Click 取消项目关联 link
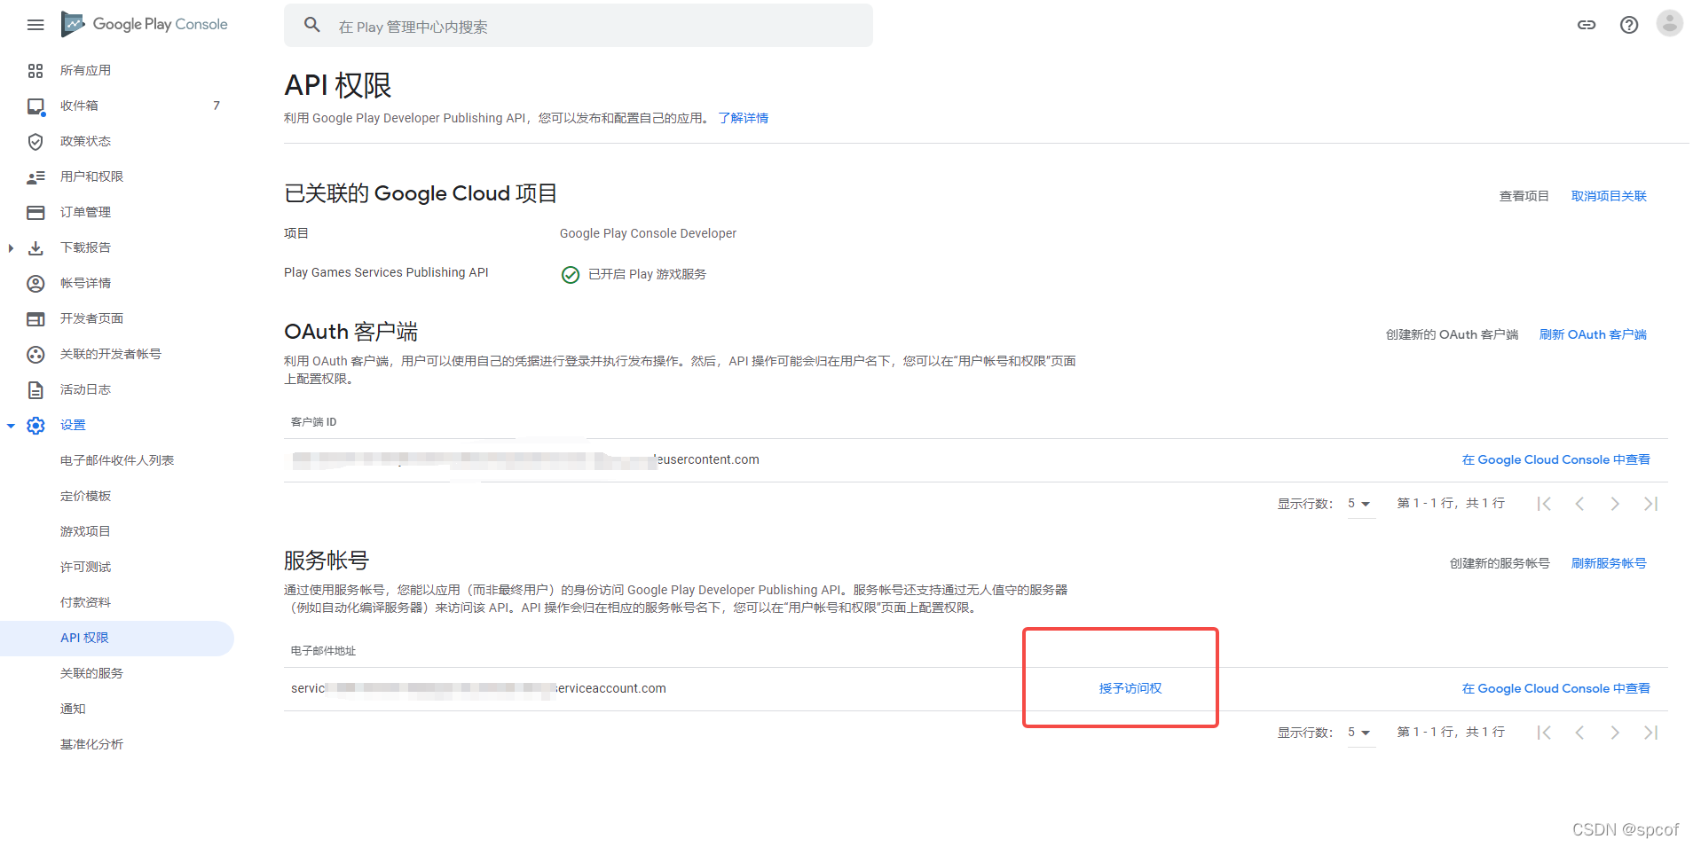This screenshot has height=847, width=1693. [1609, 196]
